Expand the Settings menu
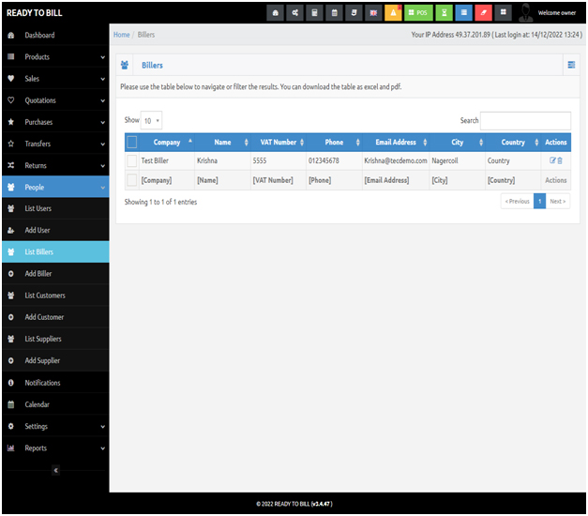 pos(55,426)
